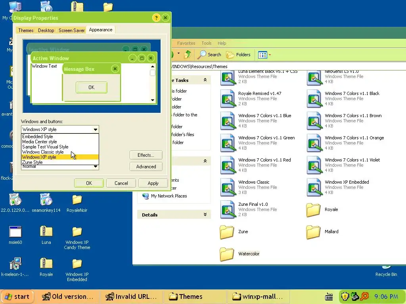Switch to the winxp-mall taskbar button

pos(258,296)
